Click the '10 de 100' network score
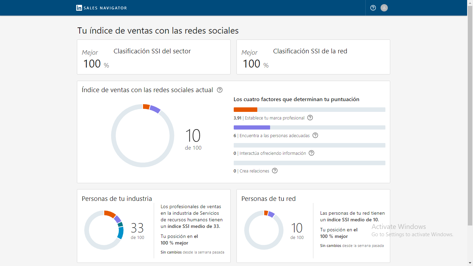The height and width of the screenshot is (266, 473). click(x=297, y=231)
